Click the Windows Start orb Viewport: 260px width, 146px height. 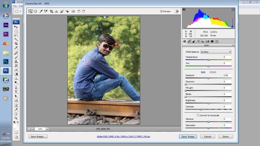(6, 6)
